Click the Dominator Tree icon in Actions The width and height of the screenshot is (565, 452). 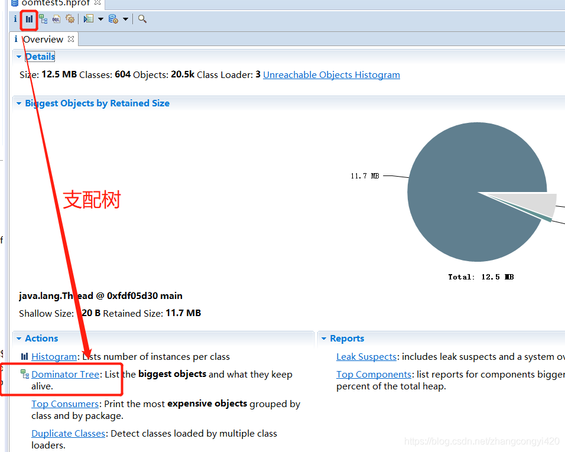pos(25,374)
